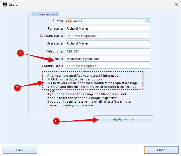Screen dimensions: 181x156
Task: Click the 'Country:' label
Action: (x=57, y=21)
